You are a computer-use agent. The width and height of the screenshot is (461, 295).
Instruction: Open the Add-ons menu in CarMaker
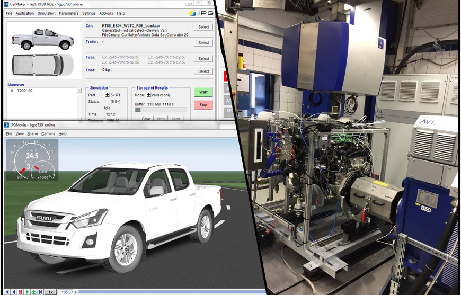[x=106, y=14]
